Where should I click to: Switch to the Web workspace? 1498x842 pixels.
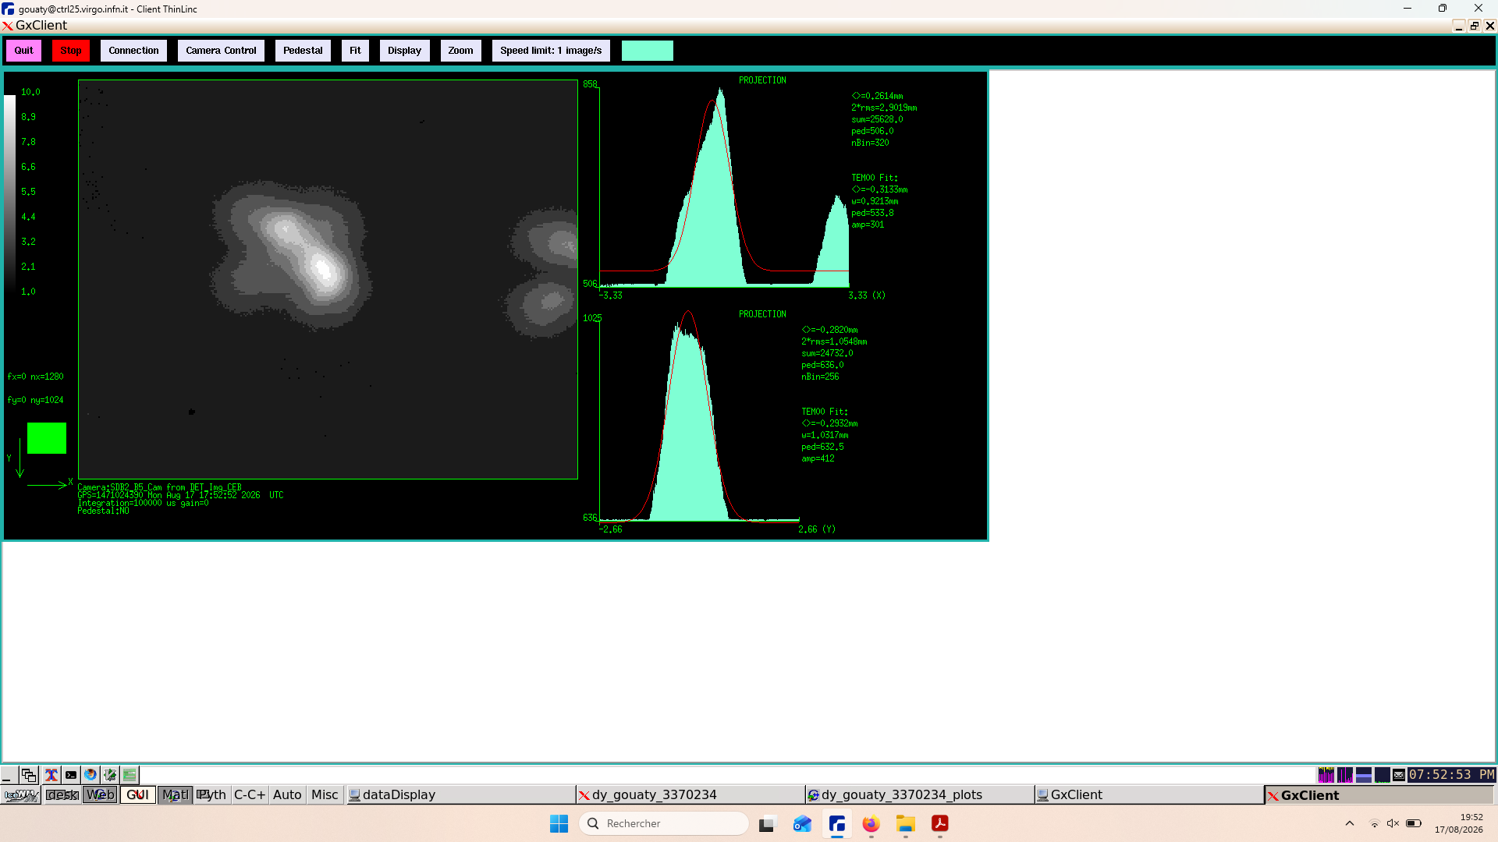coord(101,795)
